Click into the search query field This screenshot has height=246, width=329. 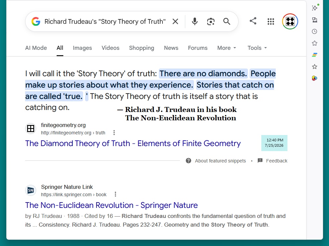105,21
